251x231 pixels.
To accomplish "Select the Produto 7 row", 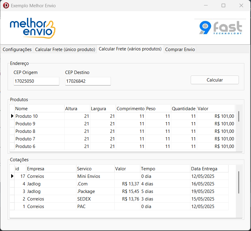I will pos(122,139).
